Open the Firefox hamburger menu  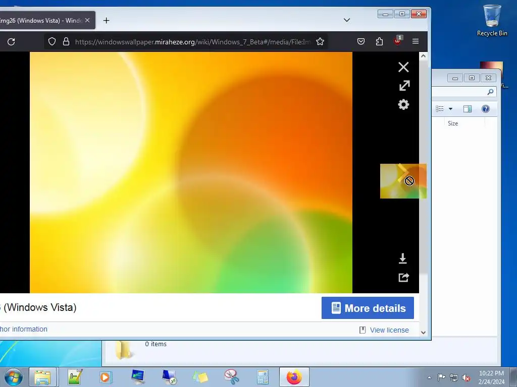click(x=416, y=41)
